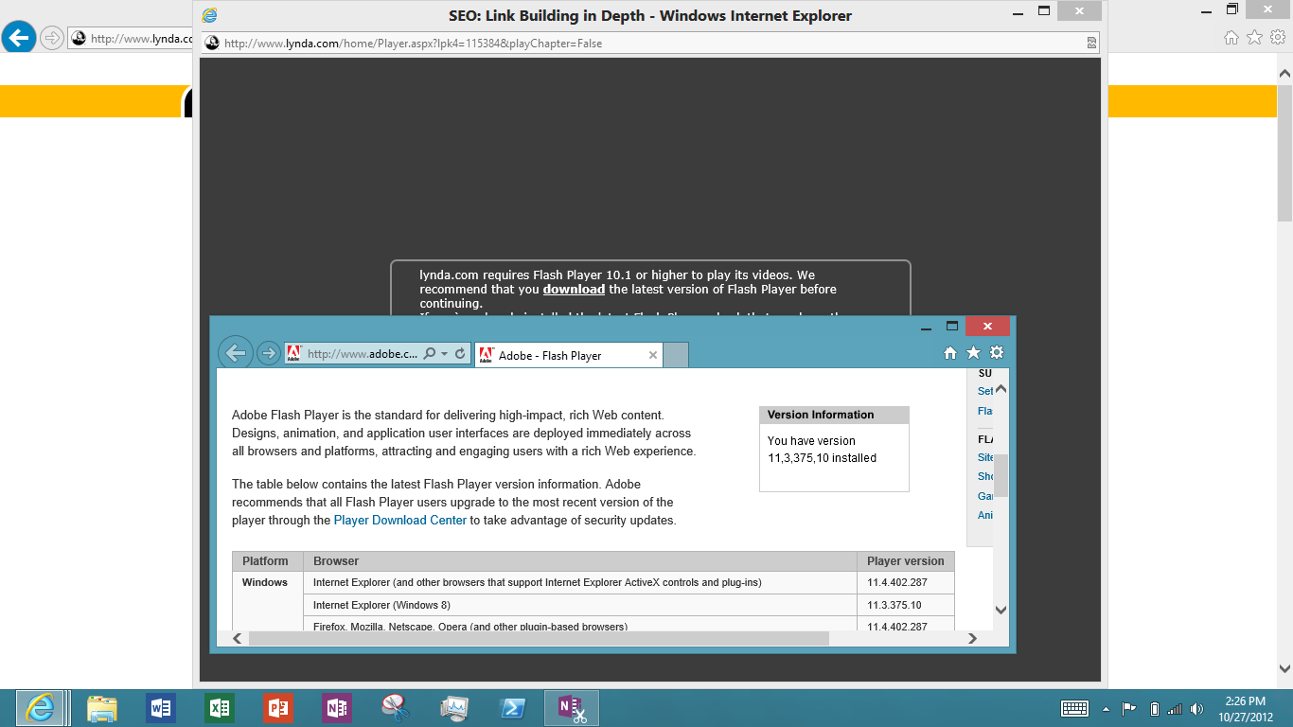Click the Adobe page scroll-down arrow

(1001, 610)
